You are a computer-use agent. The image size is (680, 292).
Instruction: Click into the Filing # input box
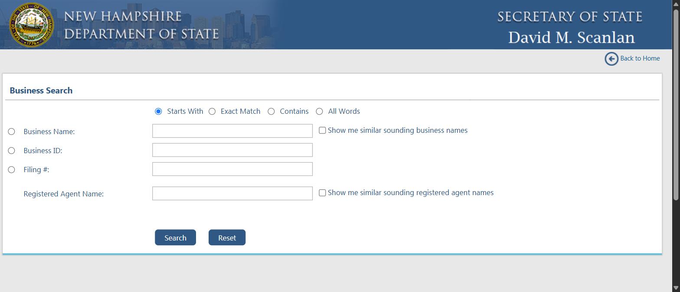pyautogui.click(x=232, y=169)
